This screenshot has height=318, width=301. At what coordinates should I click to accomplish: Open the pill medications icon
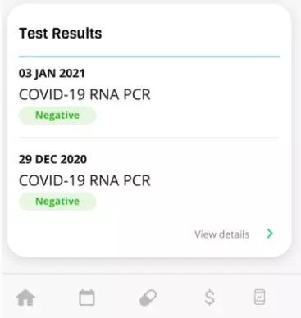pos(148,298)
